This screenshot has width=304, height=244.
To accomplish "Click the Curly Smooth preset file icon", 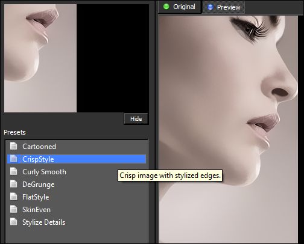I will pyautogui.click(x=14, y=171).
